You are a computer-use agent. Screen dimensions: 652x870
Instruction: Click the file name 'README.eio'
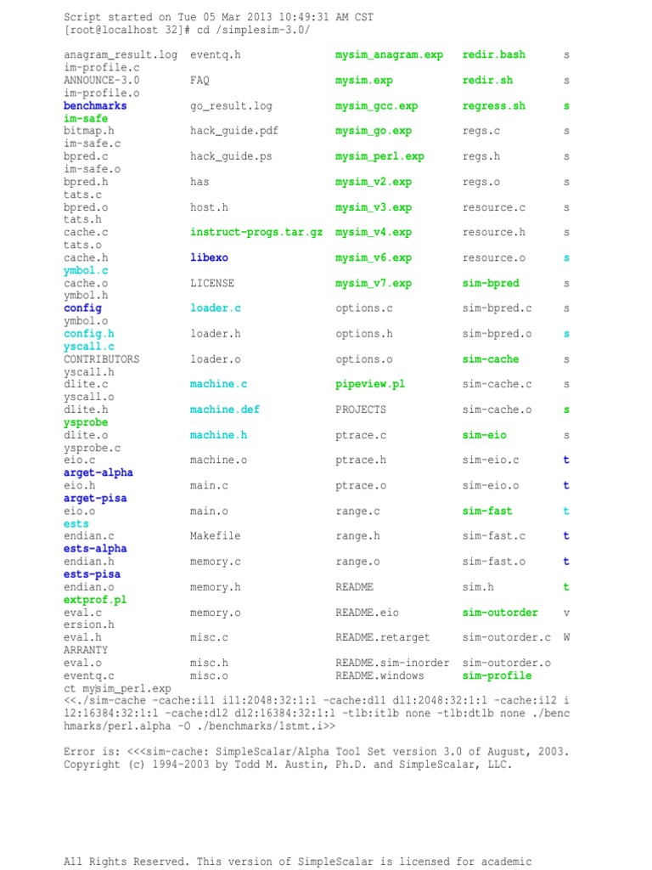point(367,613)
